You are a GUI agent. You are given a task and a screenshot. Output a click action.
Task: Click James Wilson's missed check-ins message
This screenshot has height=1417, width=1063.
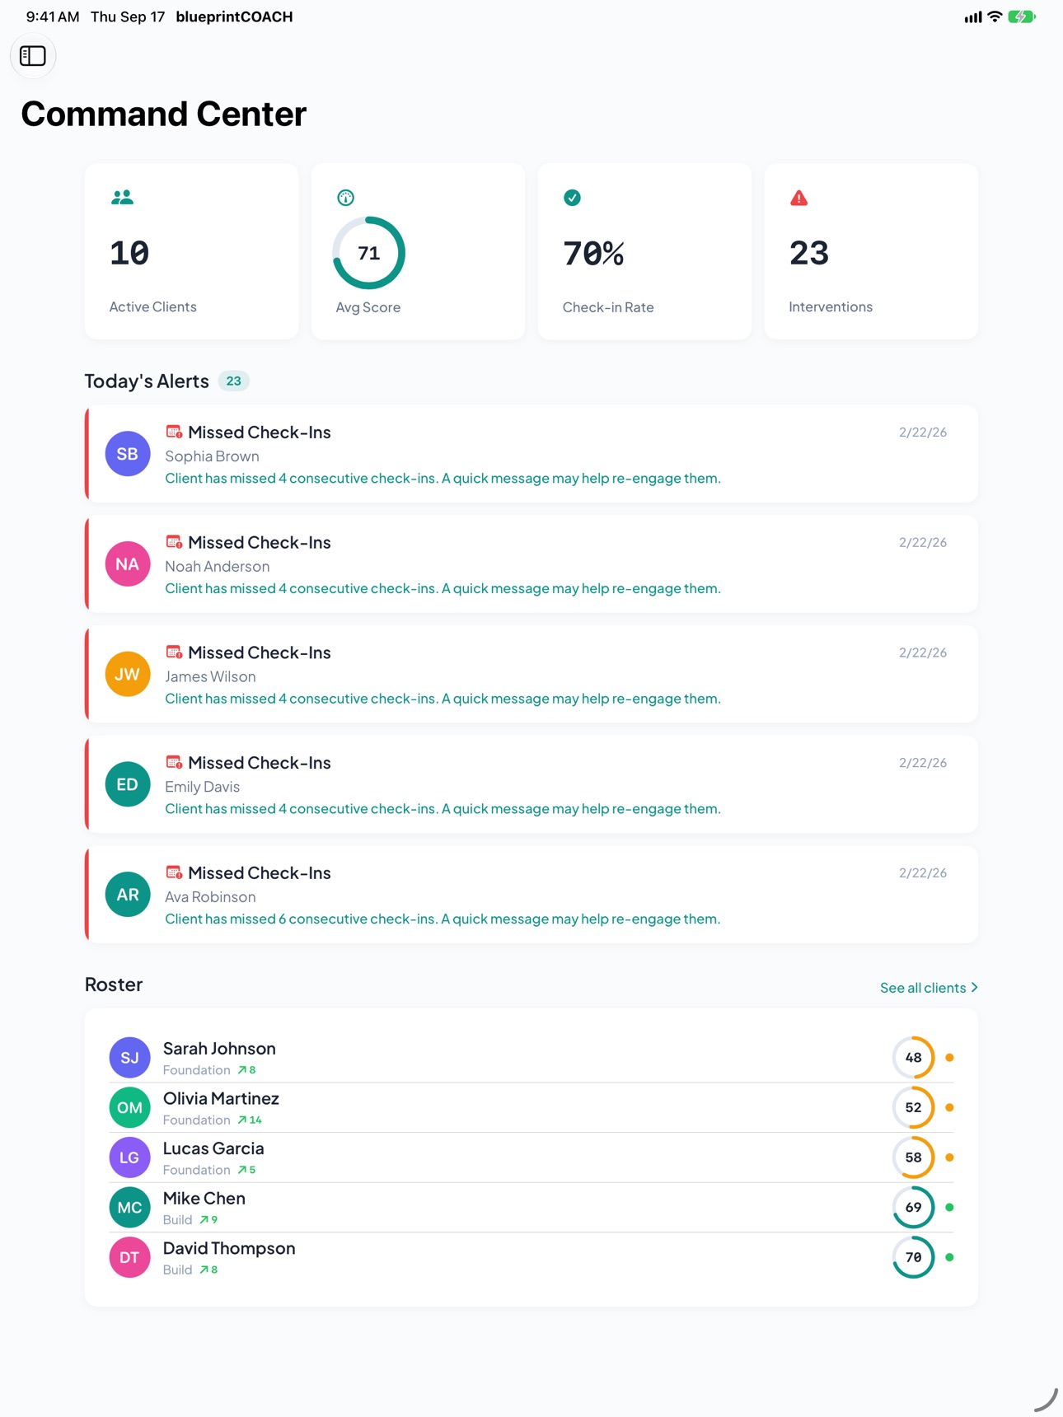pyautogui.click(x=443, y=699)
